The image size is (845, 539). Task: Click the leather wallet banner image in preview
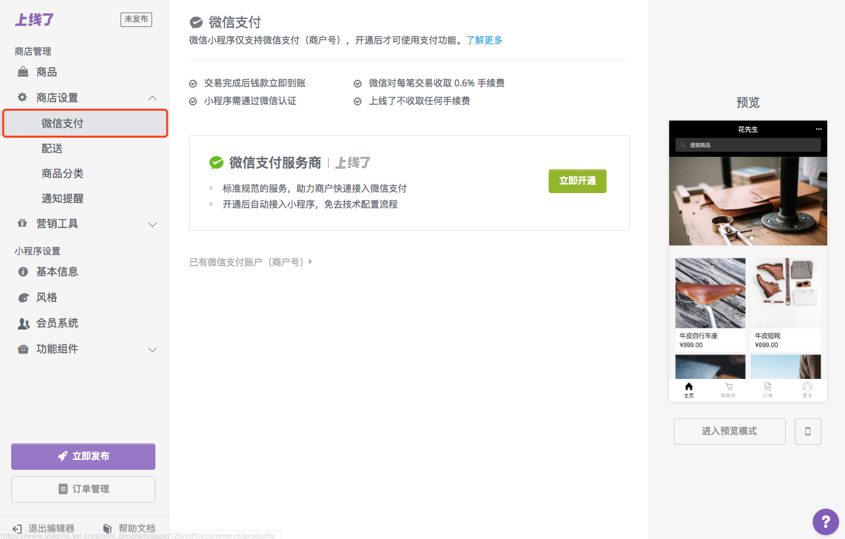coord(748,201)
